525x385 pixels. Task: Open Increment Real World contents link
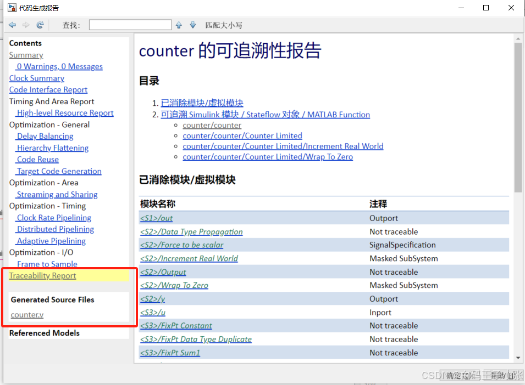point(283,146)
